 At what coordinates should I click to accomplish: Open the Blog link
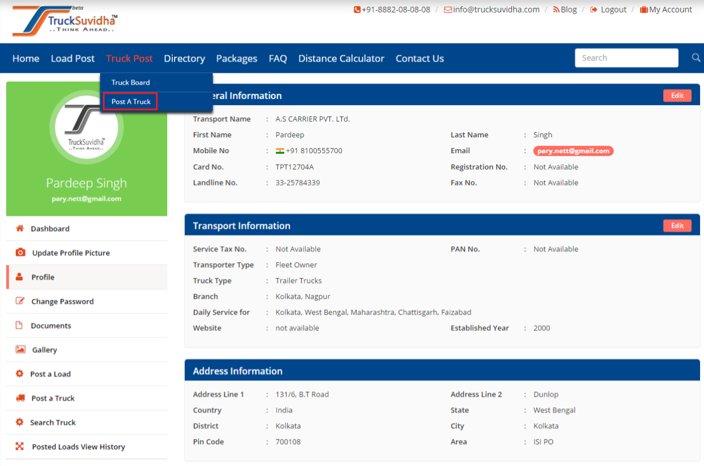pos(565,10)
